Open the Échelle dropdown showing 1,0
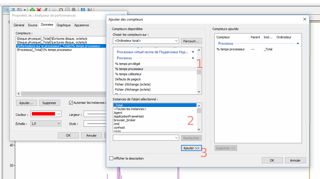The width and height of the screenshot is (320, 179). (x=59, y=124)
